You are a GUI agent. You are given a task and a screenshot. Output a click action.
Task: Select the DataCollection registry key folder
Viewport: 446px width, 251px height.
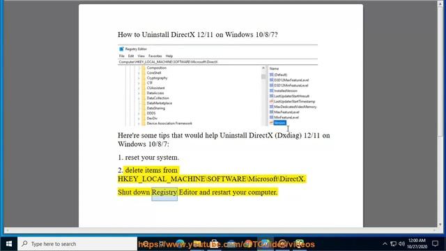click(x=158, y=98)
